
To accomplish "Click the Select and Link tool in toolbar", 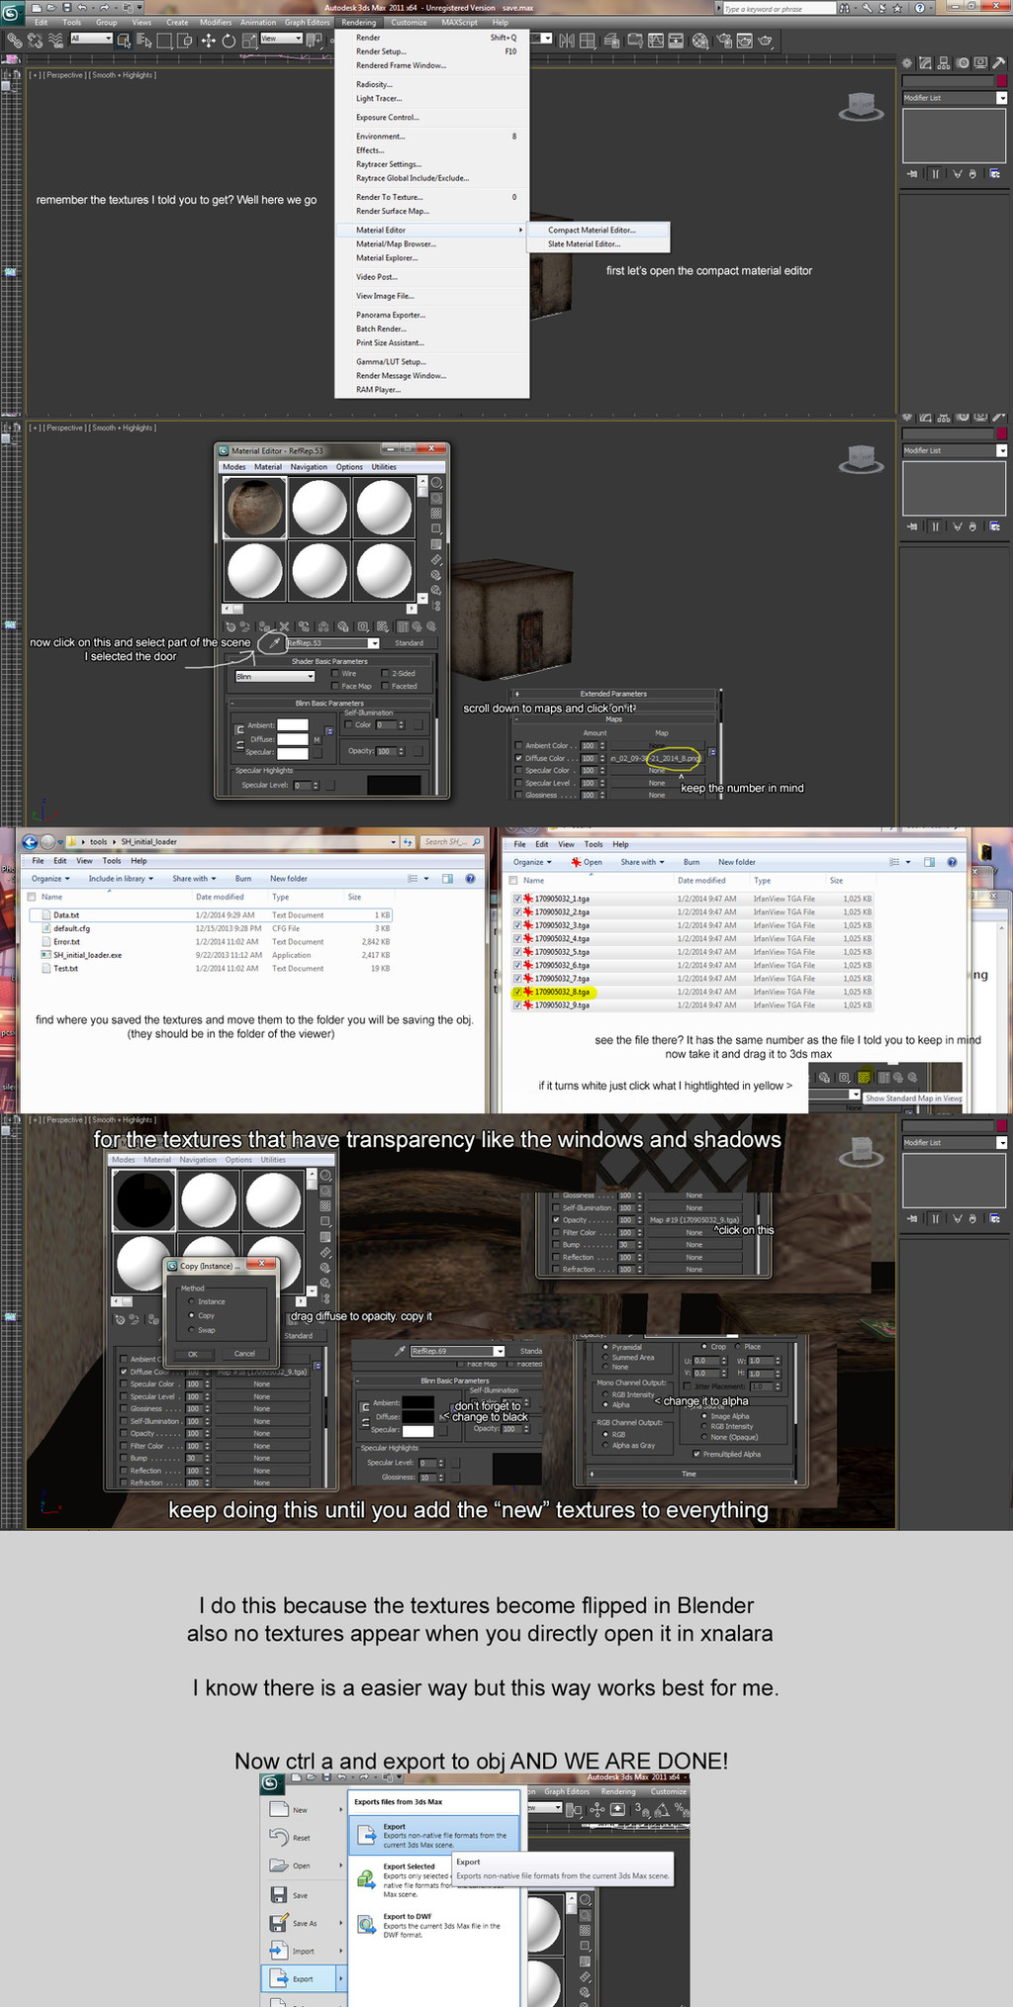I will click(14, 41).
